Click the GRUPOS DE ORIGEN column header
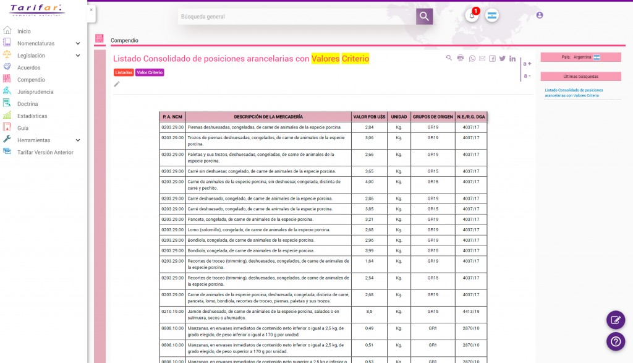 [433, 117]
